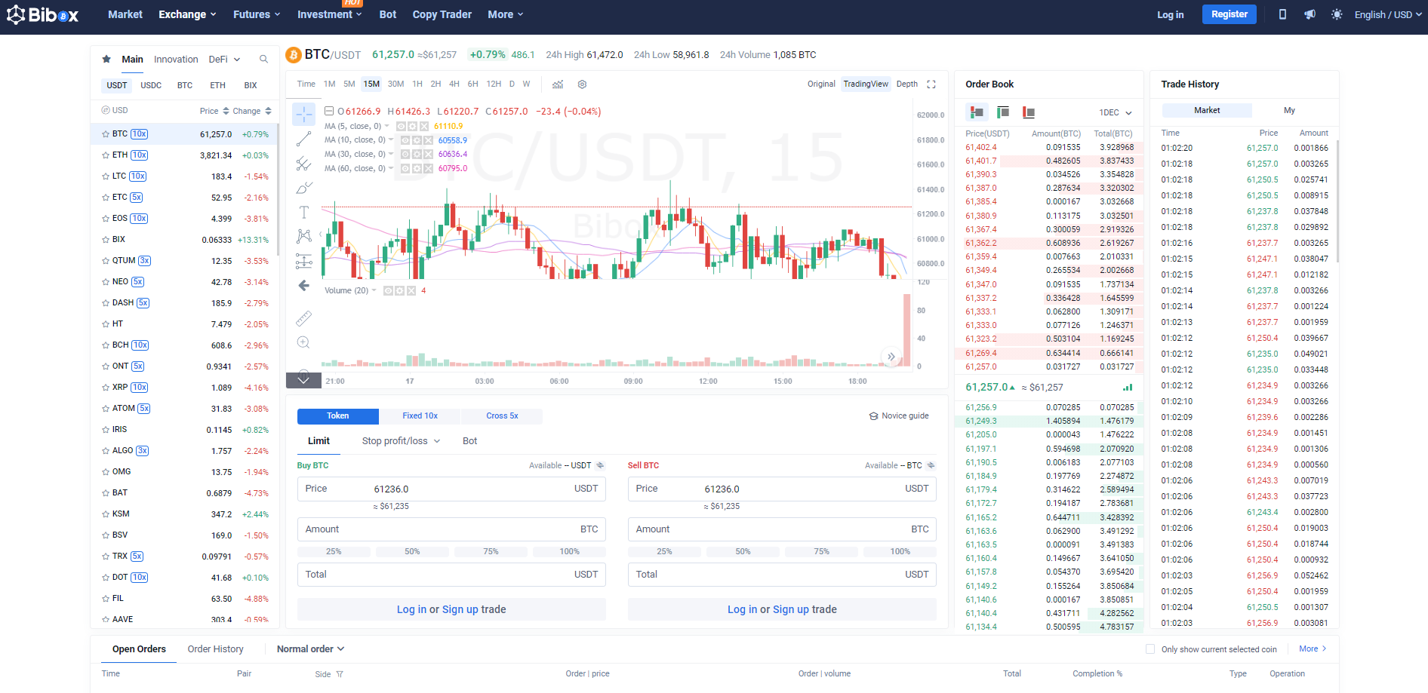Image resolution: width=1428 pixels, height=693 pixels.
Task: Switch to the Order History tab
Action: (x=215, y=649)
